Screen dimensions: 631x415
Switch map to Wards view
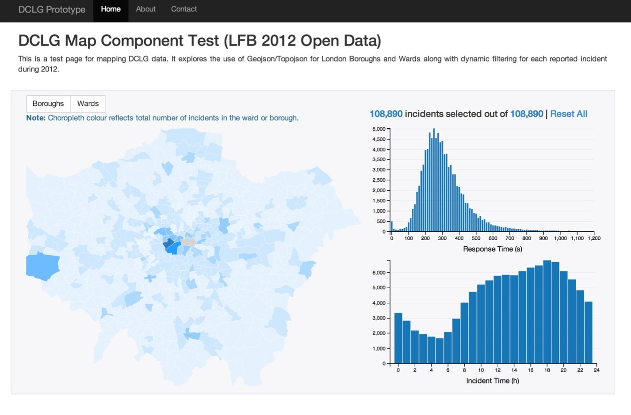coord(88,104)
